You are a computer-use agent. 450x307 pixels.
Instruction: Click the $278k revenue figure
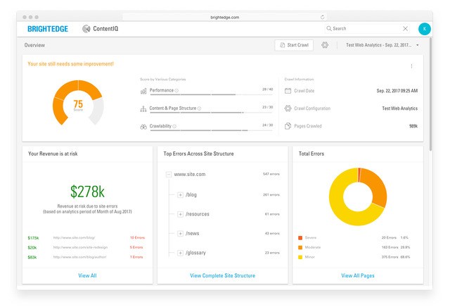[x=87, y=192]
